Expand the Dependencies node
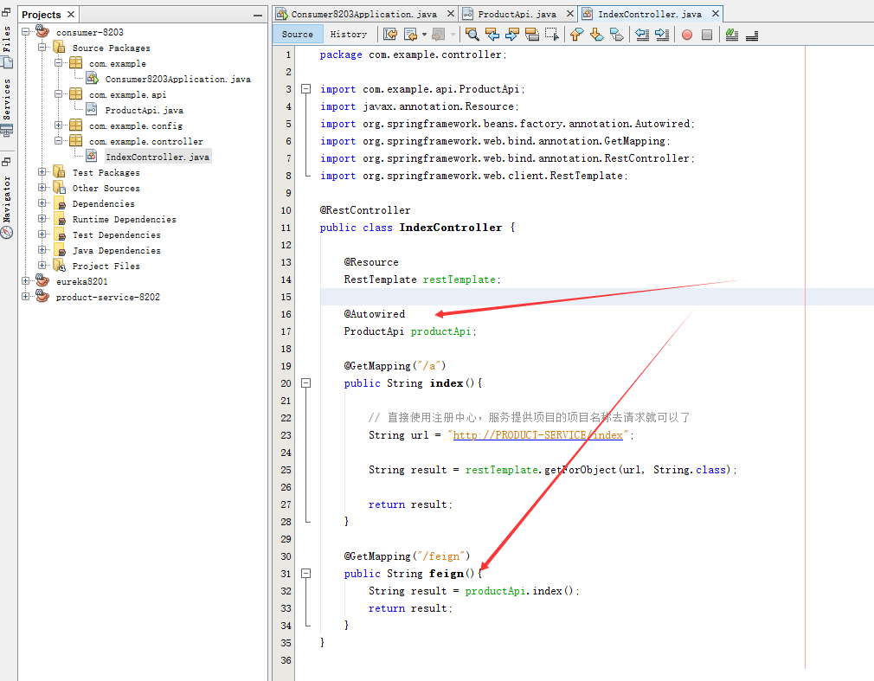The width and height of the screenshot is (874, 681). tap(42, 202)
